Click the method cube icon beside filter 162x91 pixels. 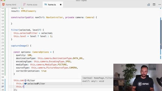tap(25, 80)
